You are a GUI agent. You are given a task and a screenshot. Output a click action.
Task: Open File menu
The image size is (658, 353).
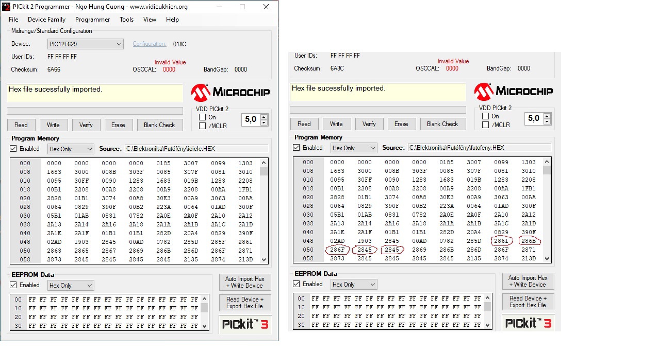(x=13, y=20)
